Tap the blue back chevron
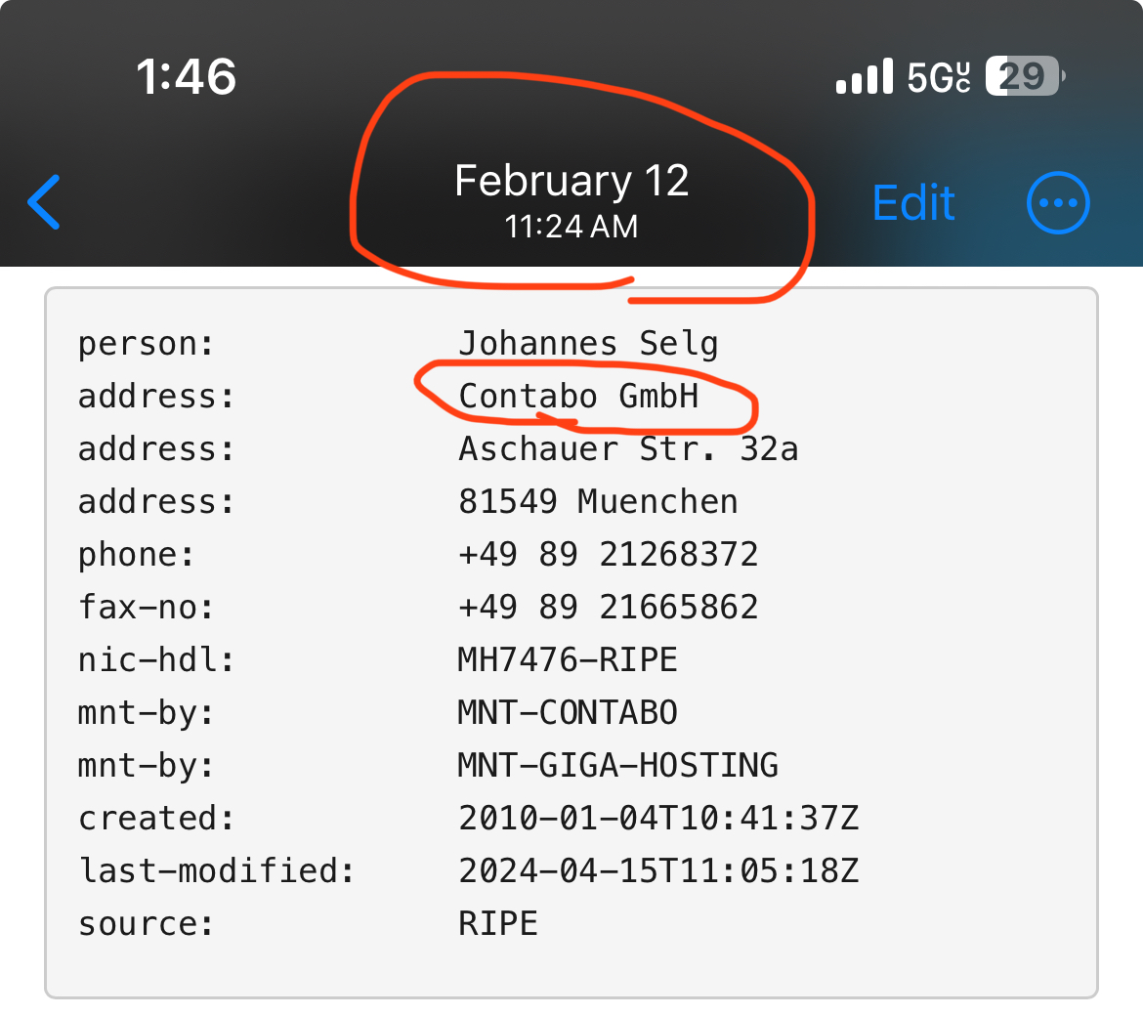This screenshot has width=1143, height=1015. click(44, 202)
